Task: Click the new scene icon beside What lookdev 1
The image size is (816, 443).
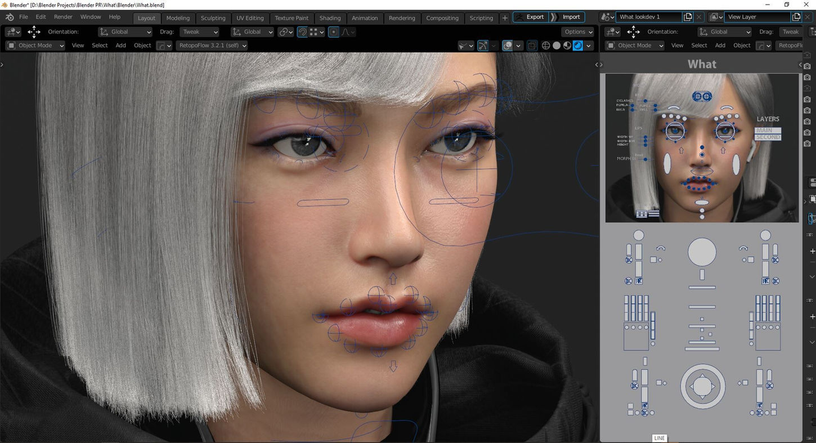Action: coord(688,17)
